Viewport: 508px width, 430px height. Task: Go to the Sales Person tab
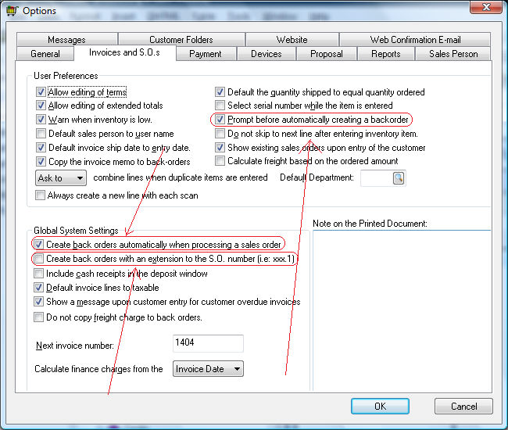coord(453,54)
